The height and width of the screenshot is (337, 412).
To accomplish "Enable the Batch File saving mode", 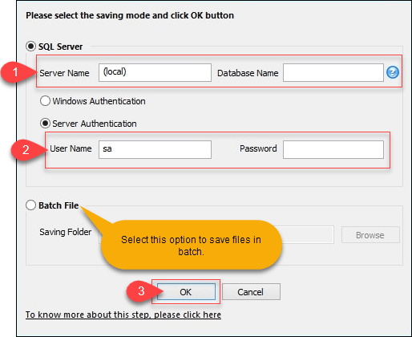I will (x=30, y=205).
